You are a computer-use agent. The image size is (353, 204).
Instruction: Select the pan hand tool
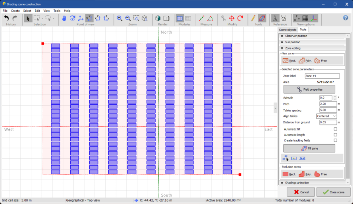[64, 18]
